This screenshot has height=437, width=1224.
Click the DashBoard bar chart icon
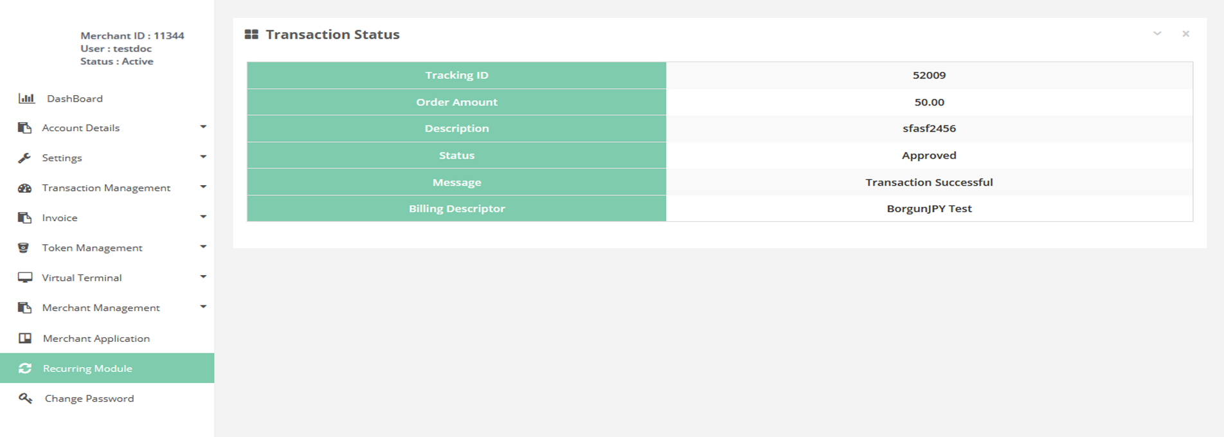(x=26, y=98)
